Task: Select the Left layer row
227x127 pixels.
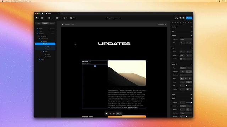Action: click(45, 44)
